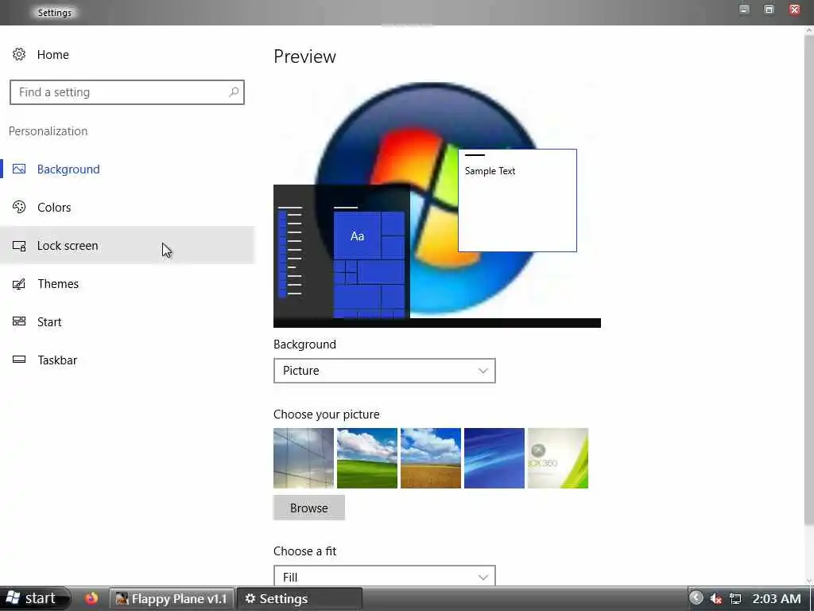
Task: Pick the Xbox 360 wallpaper thumbnail
Action: (x=557, y=457)
